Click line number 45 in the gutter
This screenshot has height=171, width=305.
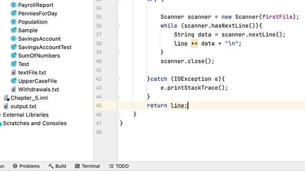point(99,105)
